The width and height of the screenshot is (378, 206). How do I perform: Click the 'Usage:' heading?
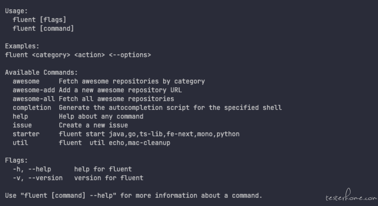(16, 11)
